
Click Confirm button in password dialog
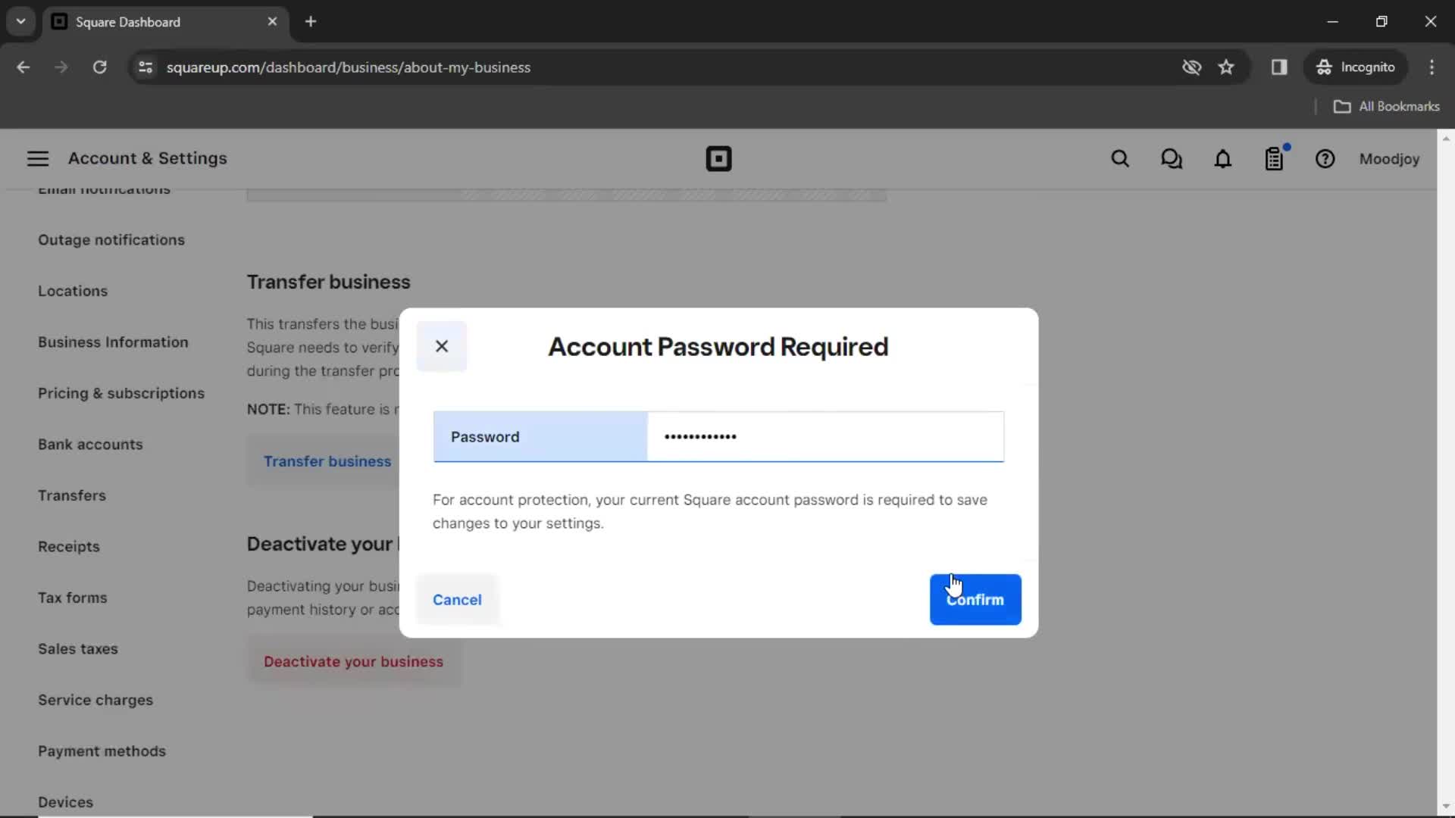[976, 599]
